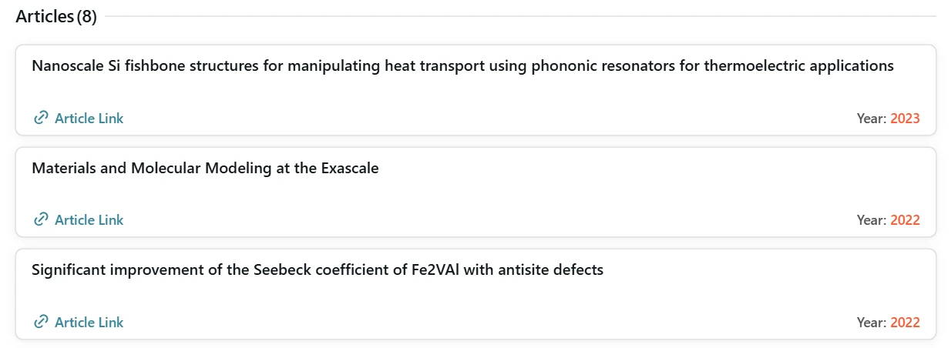This screenshot has width=951, height=348.
Task: Select the Significant improvement of Seebeck coefficient title
Action: pos(318,270)
